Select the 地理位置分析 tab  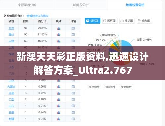point(135,5)
